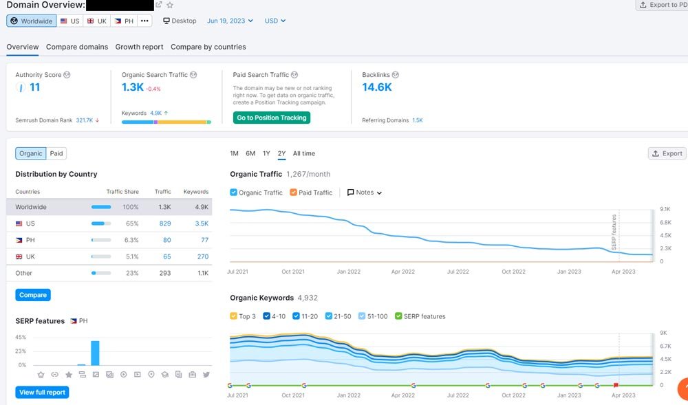Click the briefcase icon in SERP features
Image resolution: width=688 pixels, height=405 pixels.
point(192,375)
